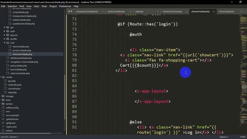Open the Project menu
Viewport: 247px width, 139px height.
click(x=53, y=6)
